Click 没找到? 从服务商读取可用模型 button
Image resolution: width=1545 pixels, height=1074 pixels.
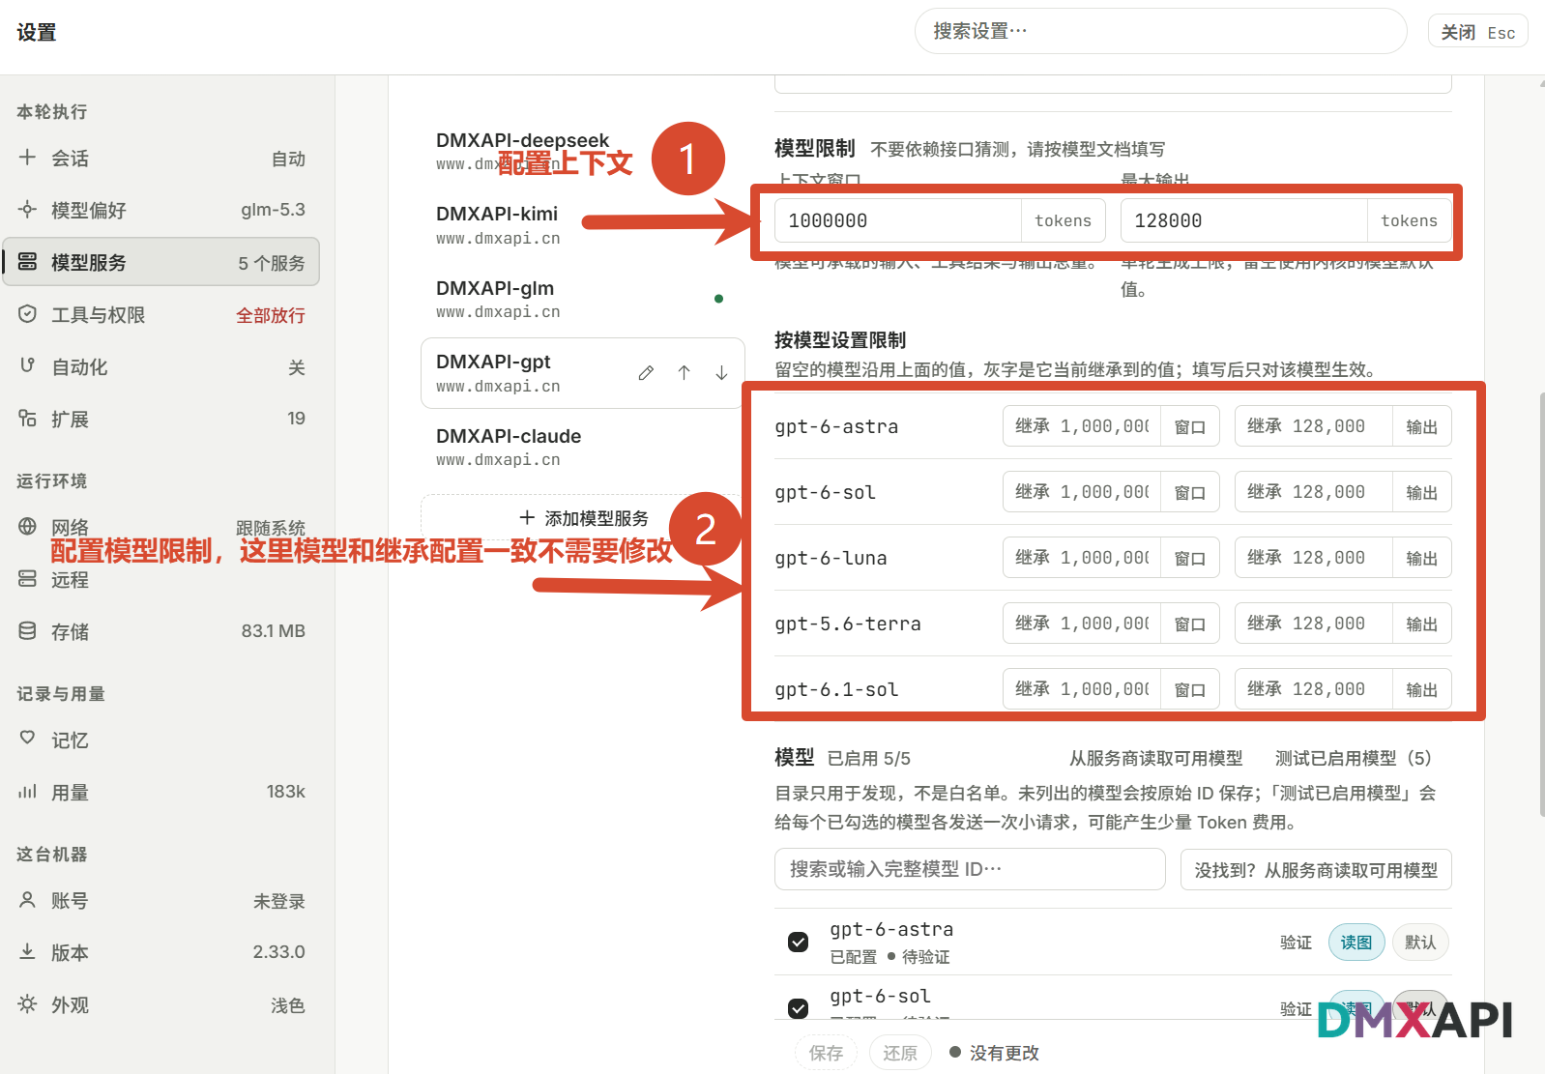(x=1316, y=870)
